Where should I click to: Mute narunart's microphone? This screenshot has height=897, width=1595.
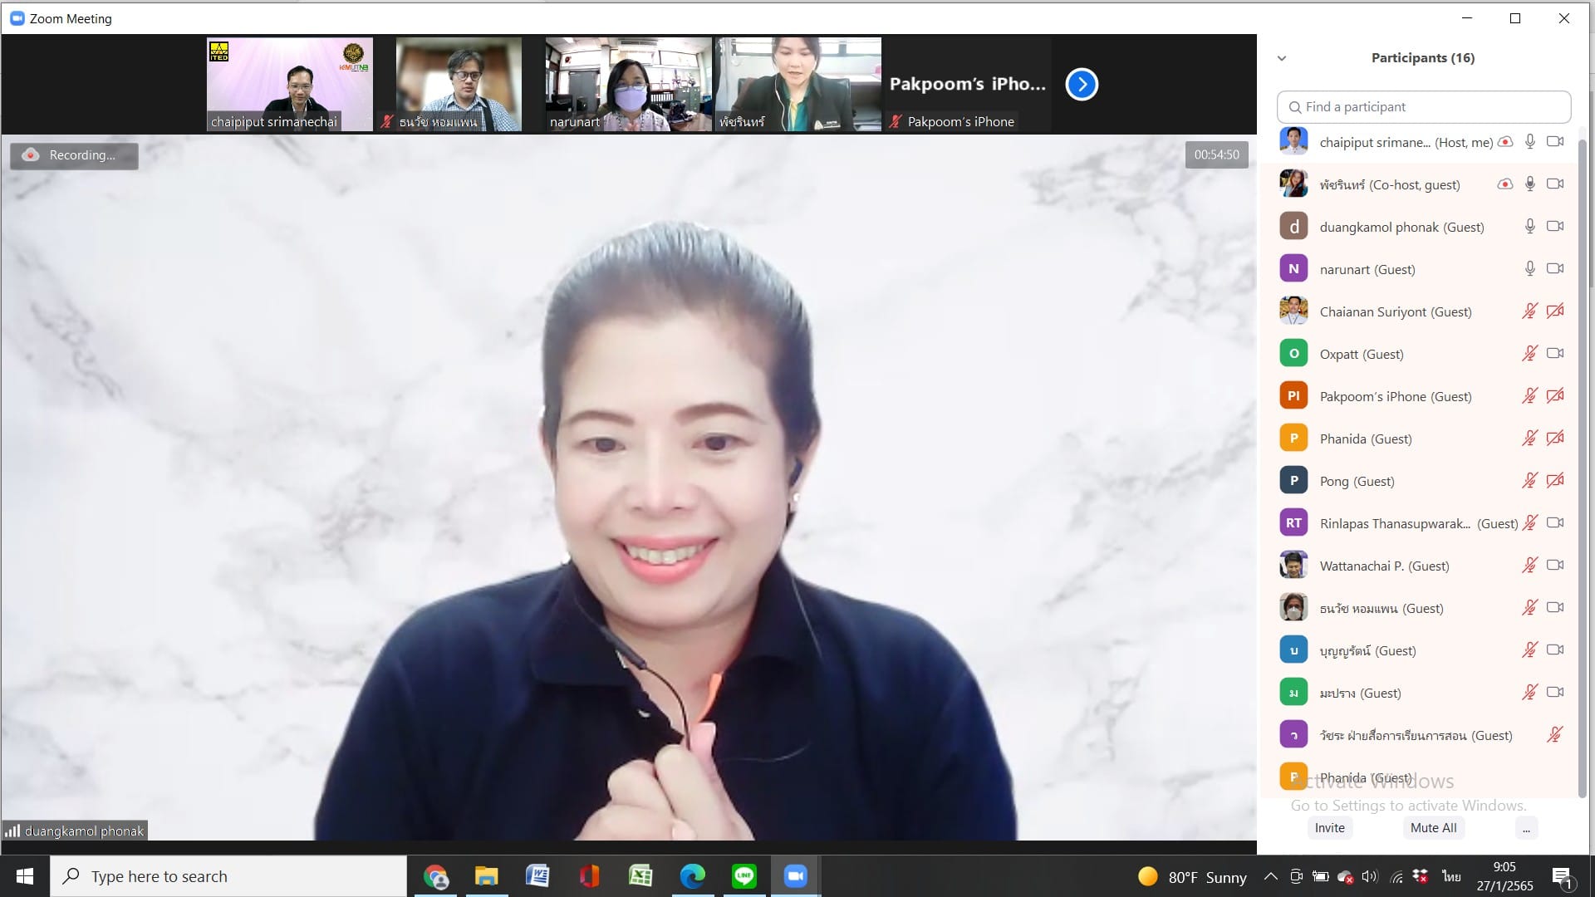(1529, 269)
